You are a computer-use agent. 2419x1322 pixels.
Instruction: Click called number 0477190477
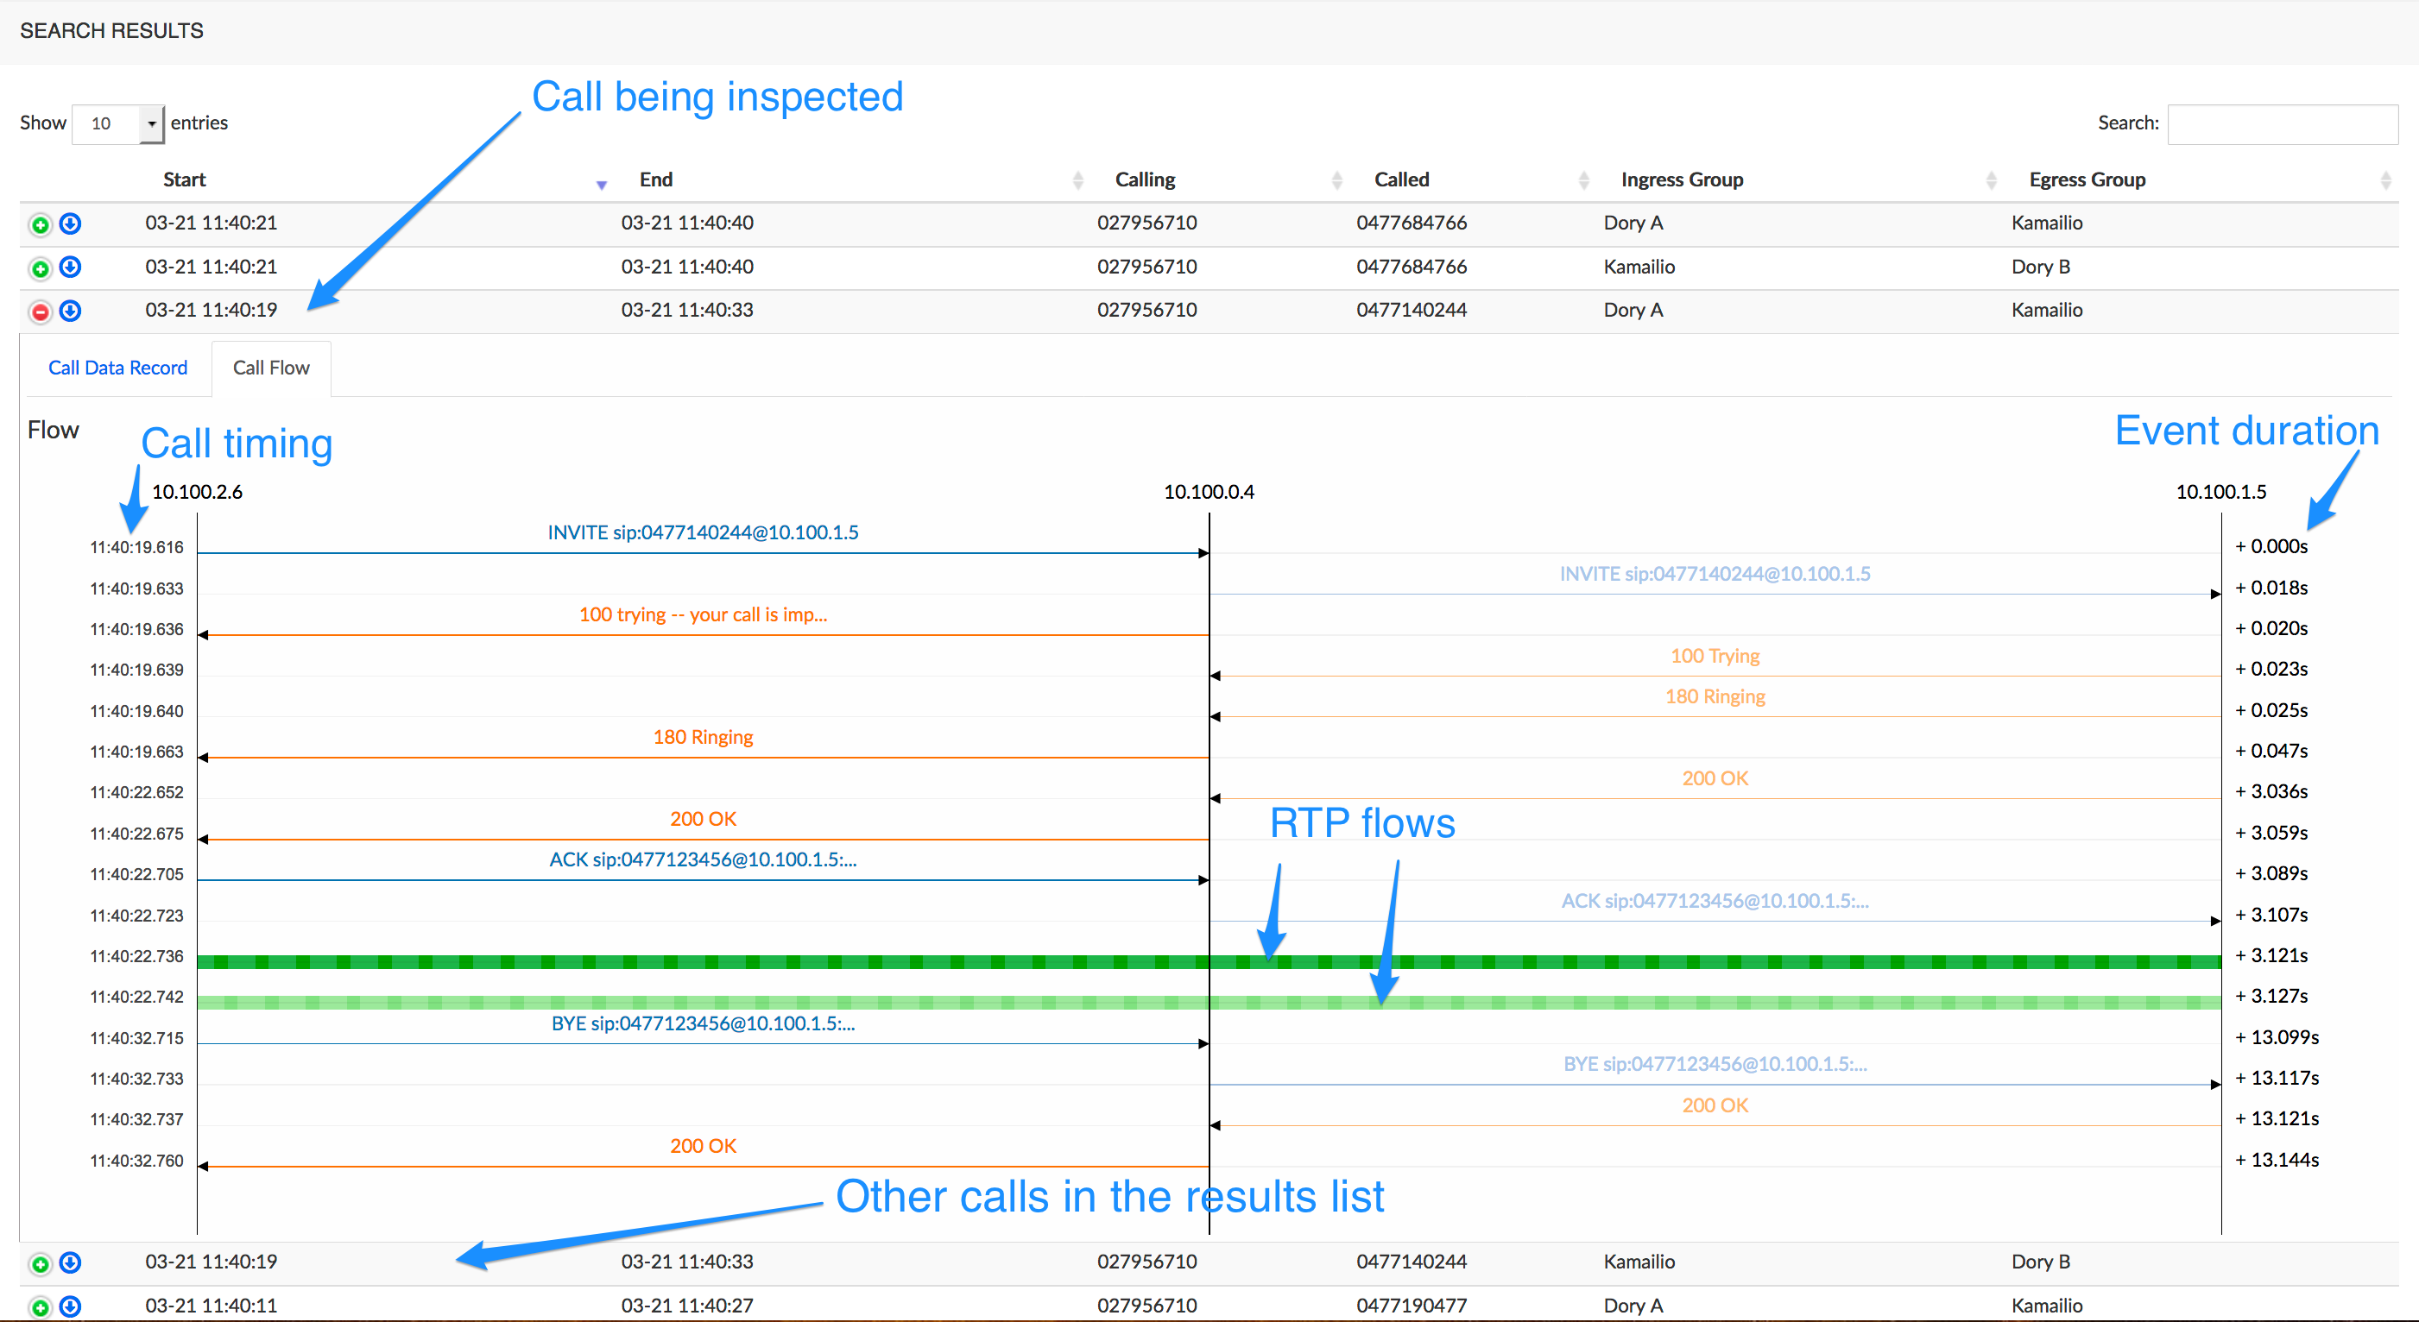click(x=1412, y=1305)
